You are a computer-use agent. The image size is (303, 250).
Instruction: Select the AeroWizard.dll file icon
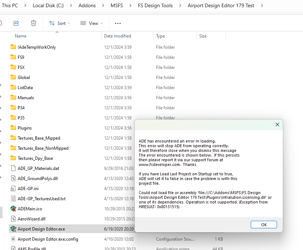[x=13, y=219]
